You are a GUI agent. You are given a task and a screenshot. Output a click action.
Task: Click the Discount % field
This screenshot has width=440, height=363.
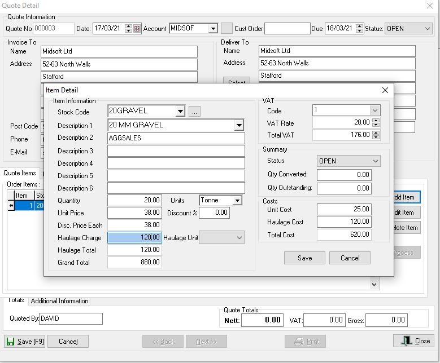215,213
